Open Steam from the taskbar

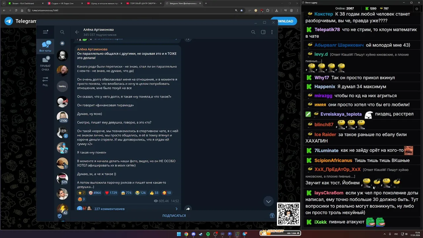(x=201, y=234)
